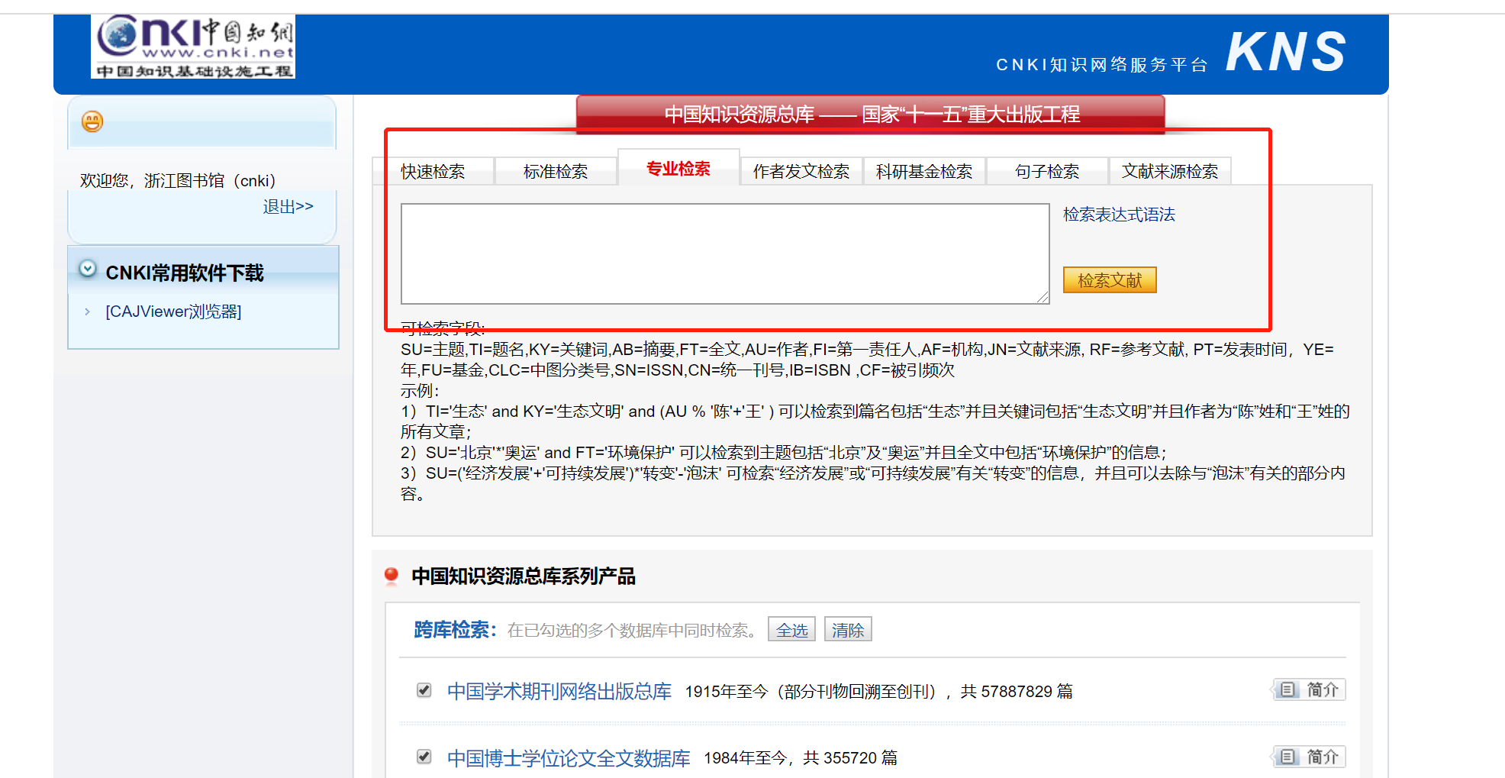1505x778 pixels.
Task: Open the 科研基金检索 tab
Action: (x=924, y=172)
